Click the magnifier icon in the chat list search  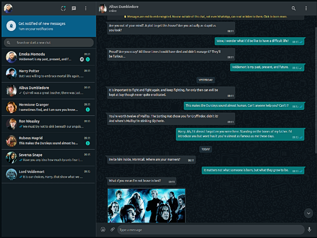pyautogui.click(x=8, y=42)
